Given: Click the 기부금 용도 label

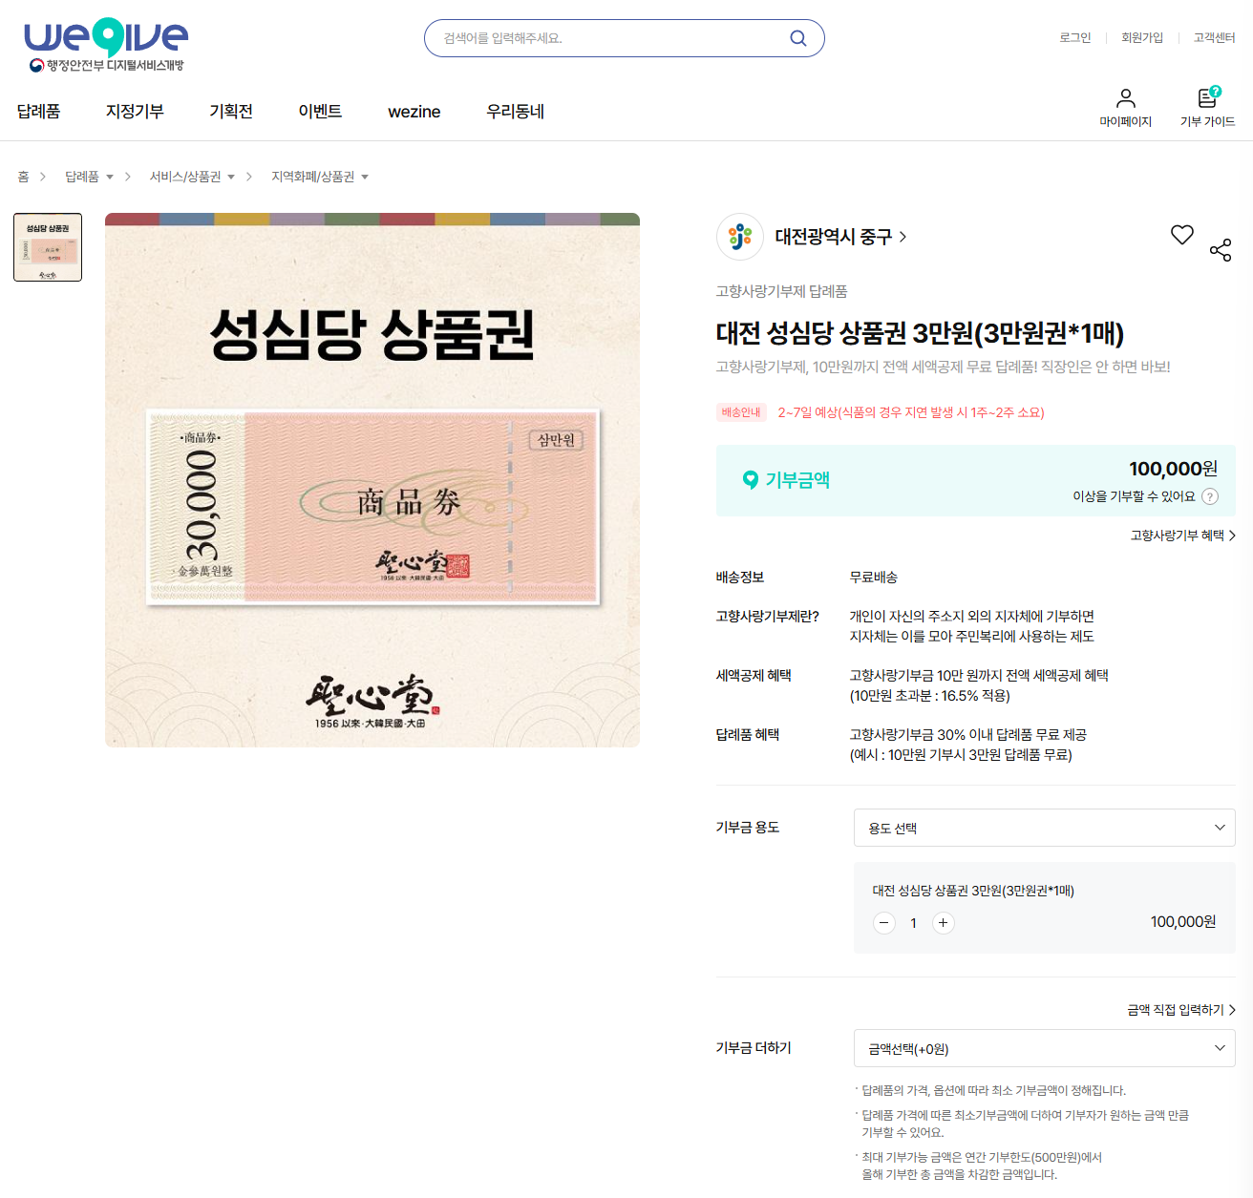Looking at the screenshot, I should [x=748, y=828].
